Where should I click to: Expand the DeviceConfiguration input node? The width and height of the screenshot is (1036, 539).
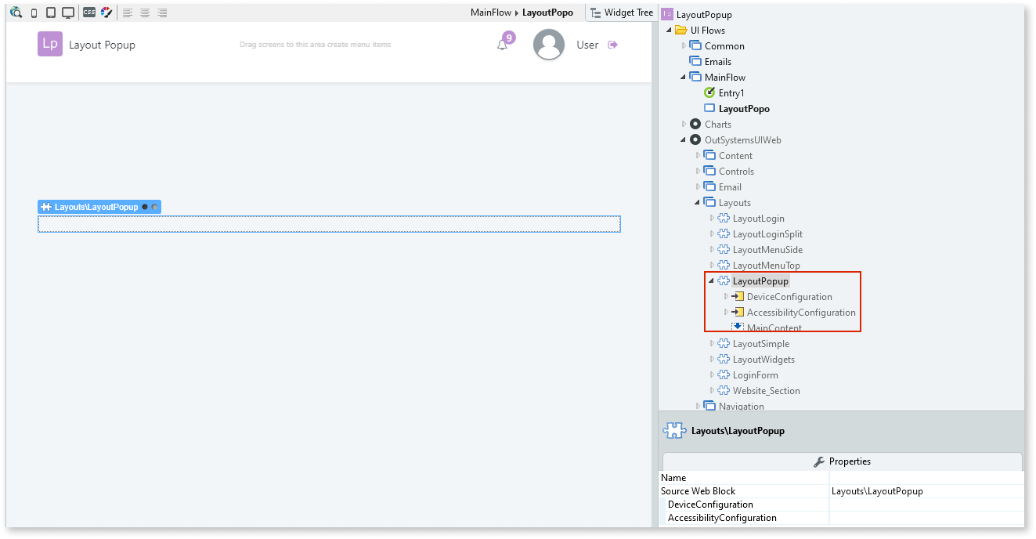pos(725,296)
